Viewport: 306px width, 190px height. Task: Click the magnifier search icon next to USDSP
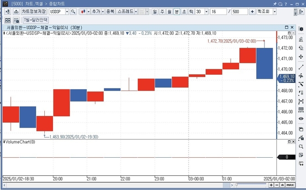pyautogui.click(x=73, y=11)
